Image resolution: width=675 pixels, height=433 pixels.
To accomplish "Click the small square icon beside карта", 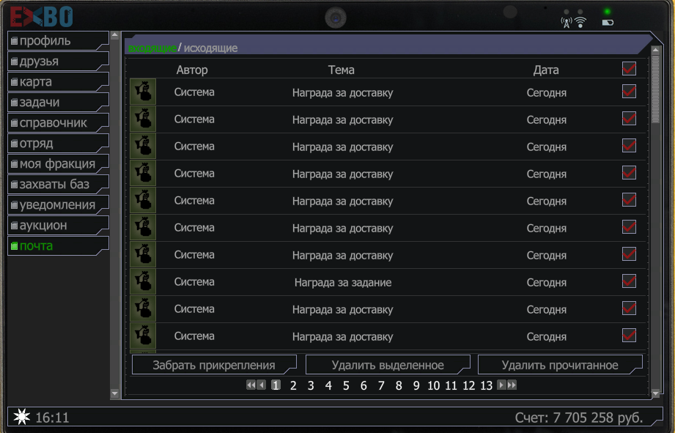I will click(14, 82).
